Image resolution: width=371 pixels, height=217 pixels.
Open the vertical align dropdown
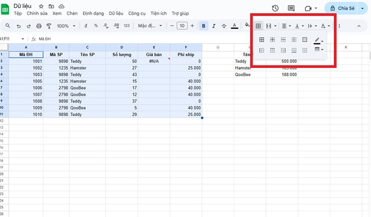(x=299, y=26)
